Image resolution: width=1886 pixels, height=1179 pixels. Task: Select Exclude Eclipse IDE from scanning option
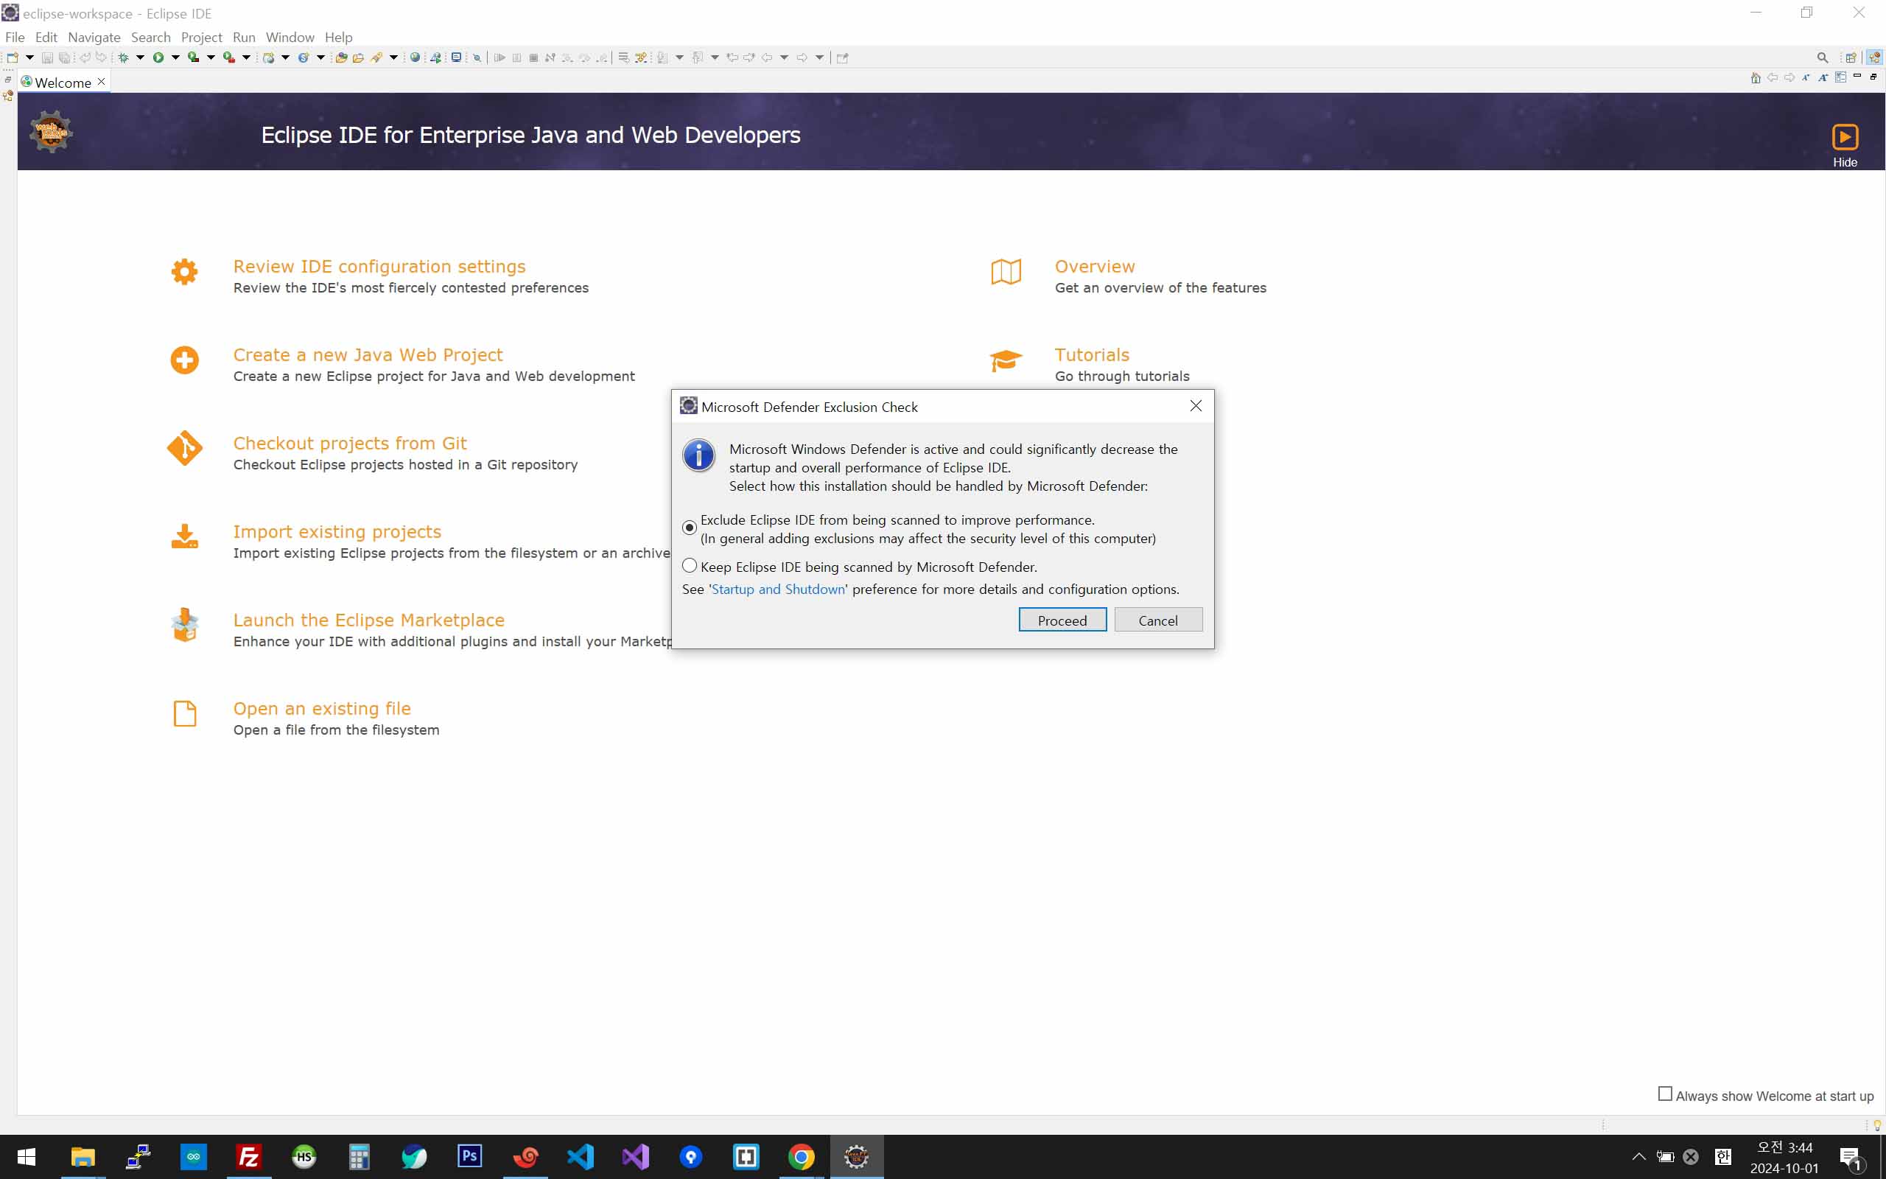(x=690, y=528)
